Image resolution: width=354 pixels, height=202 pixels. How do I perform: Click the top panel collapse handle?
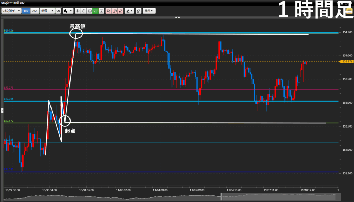(177, 17)
